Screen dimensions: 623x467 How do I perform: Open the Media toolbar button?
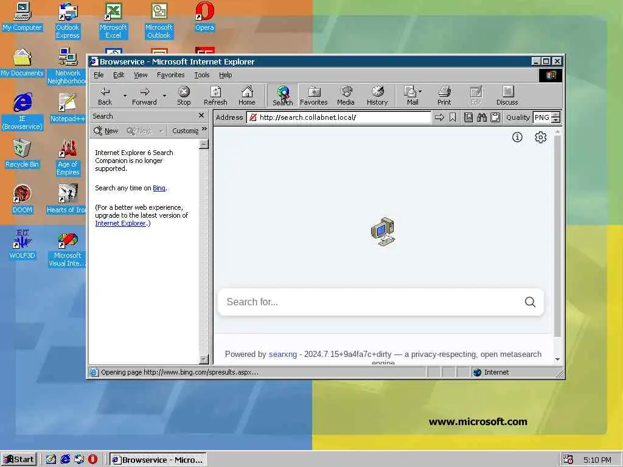346,95
